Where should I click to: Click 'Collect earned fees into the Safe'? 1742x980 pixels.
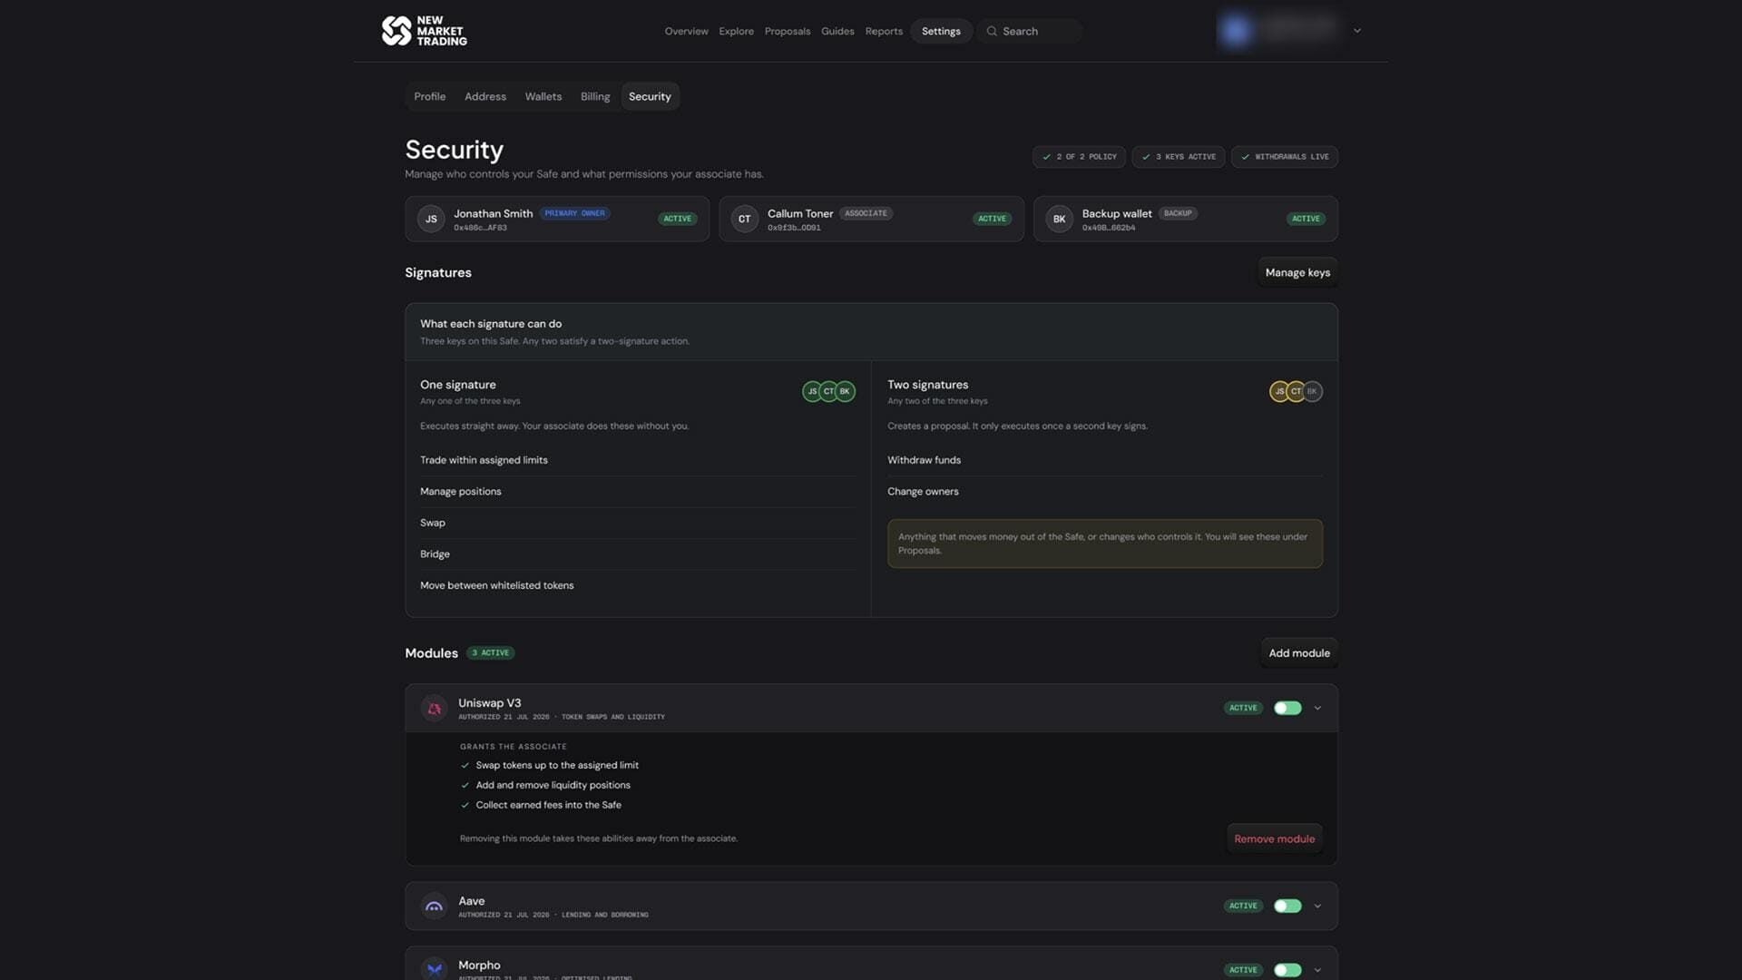pyautogui.click(x=548, y=806)
